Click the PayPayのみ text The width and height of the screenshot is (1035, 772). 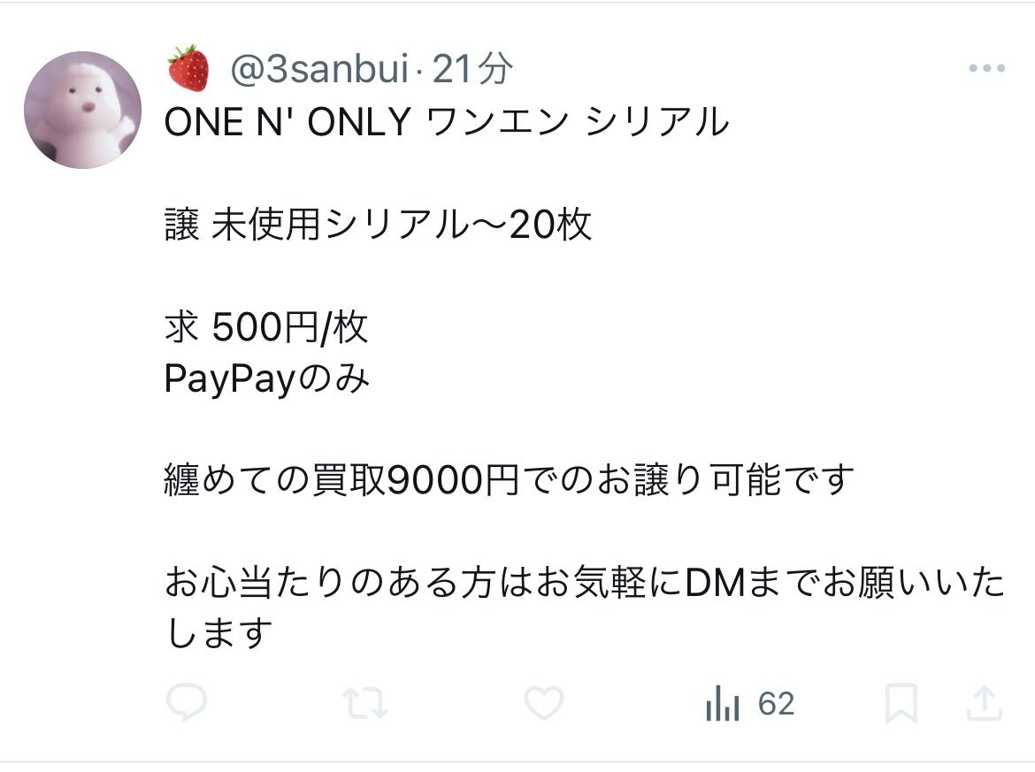pyautogui.click(x=266, y=378)
